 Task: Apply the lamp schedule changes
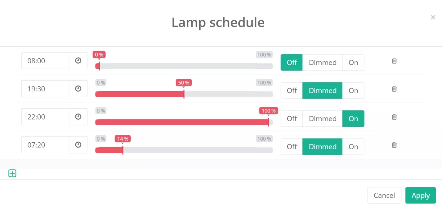coord(420,195)
